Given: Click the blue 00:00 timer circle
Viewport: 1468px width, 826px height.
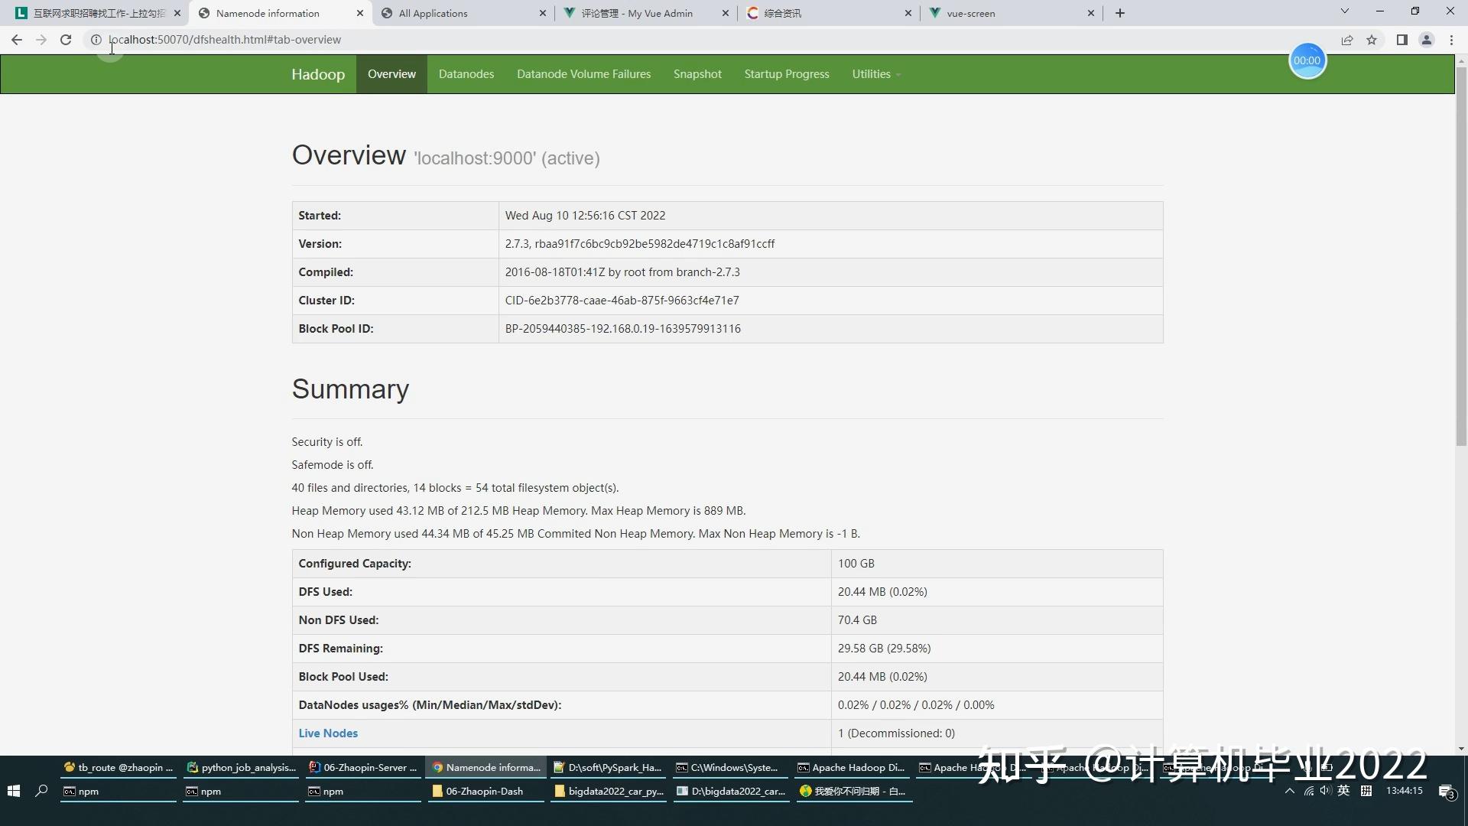Looking at the screenshot, I should [1307, 60].
